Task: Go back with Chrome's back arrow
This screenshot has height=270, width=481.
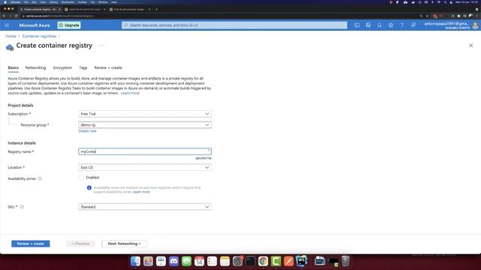Action: (4, 16)
